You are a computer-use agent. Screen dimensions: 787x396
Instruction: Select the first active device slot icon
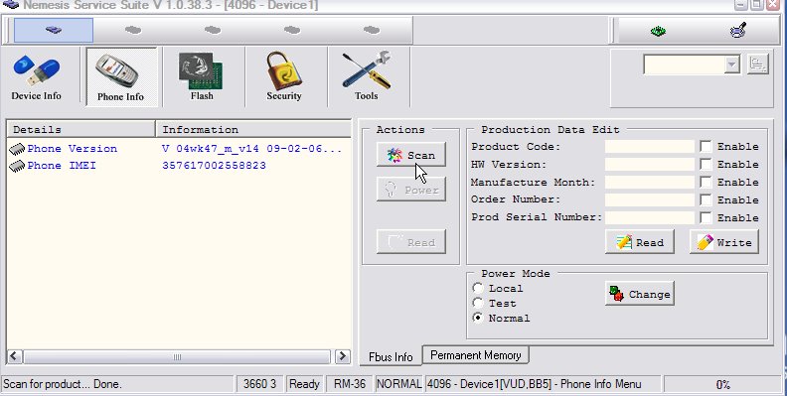coord(54,30)
